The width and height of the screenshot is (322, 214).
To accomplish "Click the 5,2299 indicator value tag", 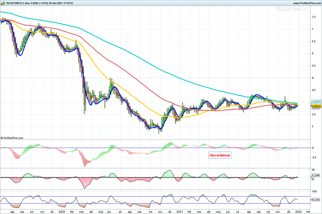I will (316, 175).
